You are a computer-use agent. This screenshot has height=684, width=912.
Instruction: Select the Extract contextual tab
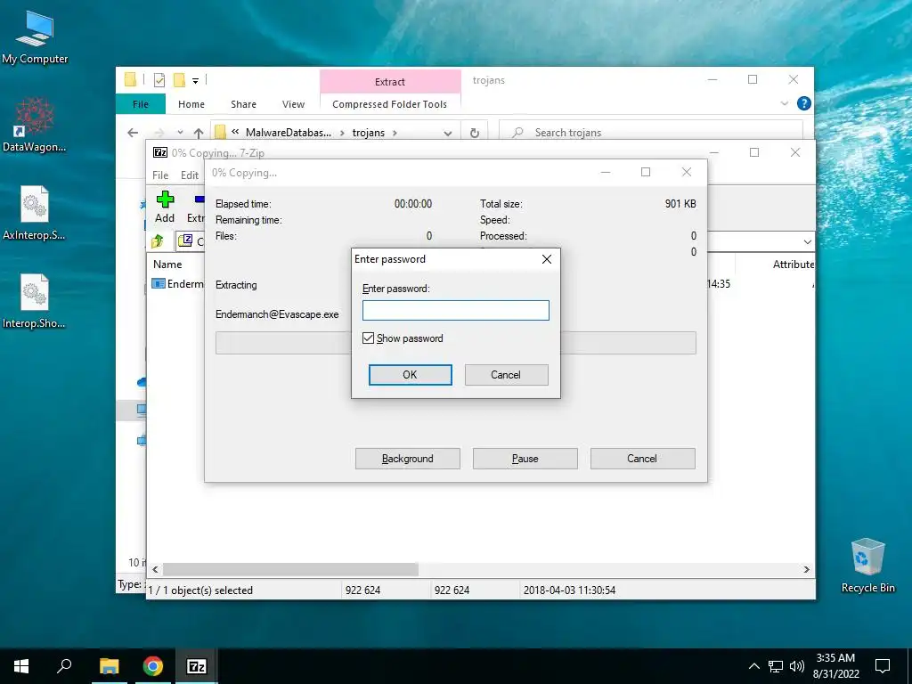pyautogui.click(x=390, y=82)
